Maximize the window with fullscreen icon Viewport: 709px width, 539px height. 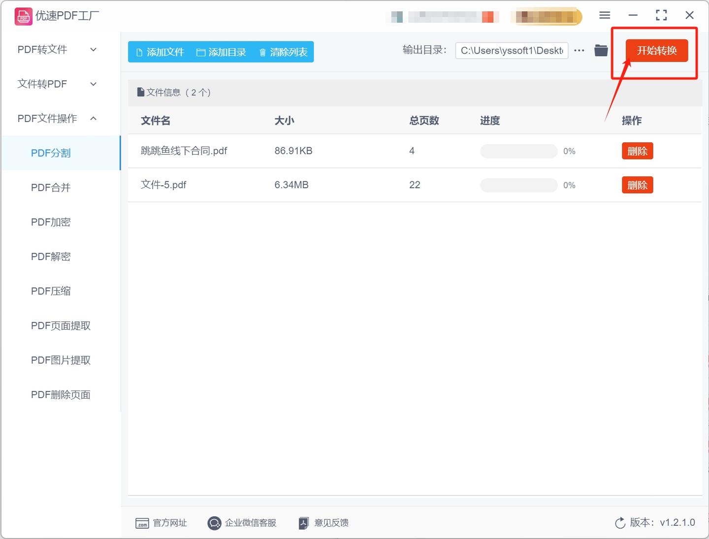(661, 15)
